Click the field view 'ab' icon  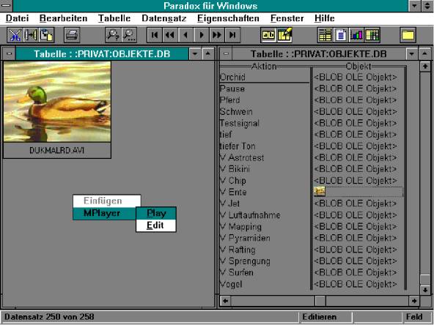point(268,35)
